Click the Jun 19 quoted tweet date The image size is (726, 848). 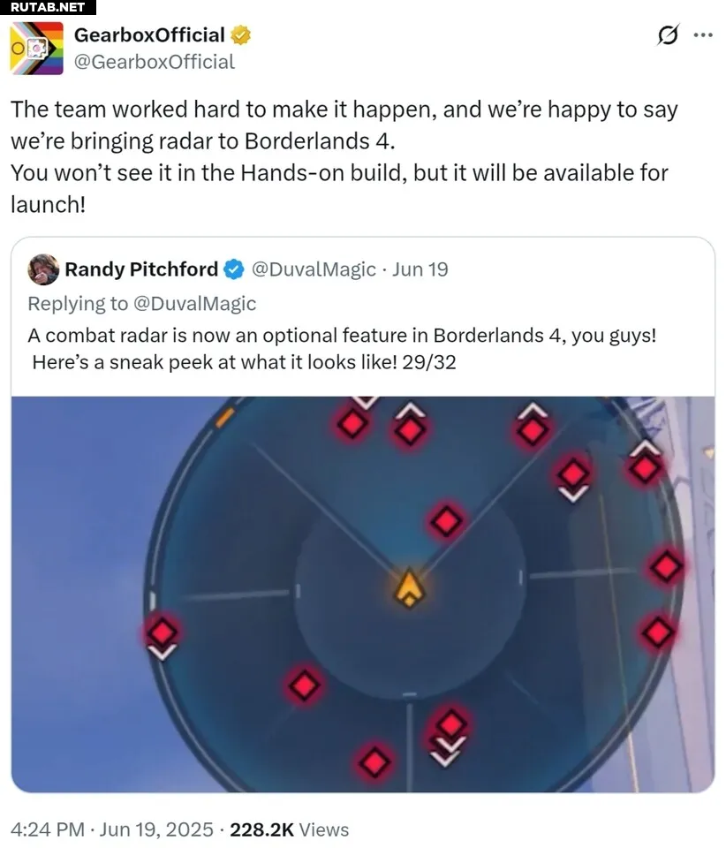click(x=420, y=269)
